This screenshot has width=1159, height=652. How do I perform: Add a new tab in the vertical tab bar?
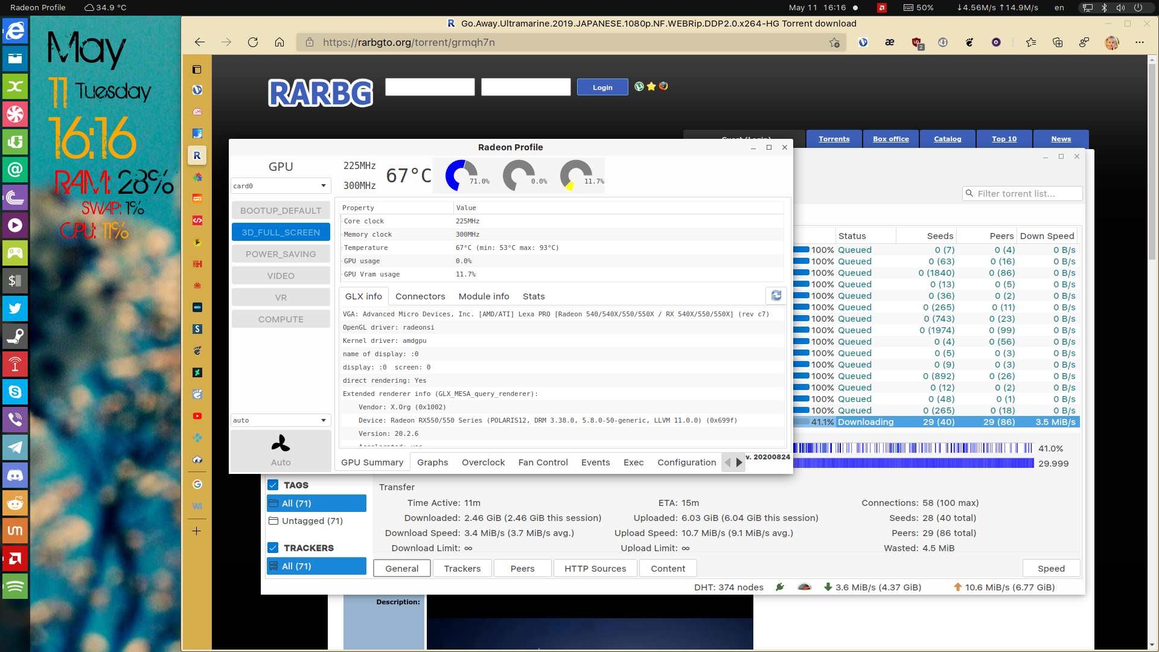(x=197, y=531)
